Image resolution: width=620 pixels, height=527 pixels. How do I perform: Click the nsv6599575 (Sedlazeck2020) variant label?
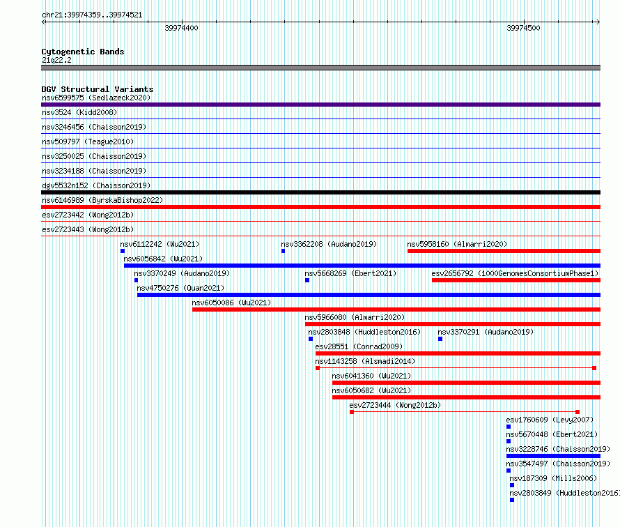[96, 98]
